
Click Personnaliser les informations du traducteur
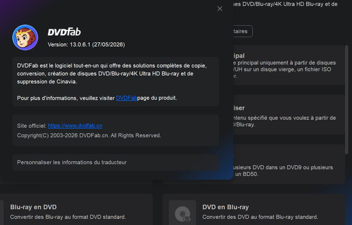point(116,162)
